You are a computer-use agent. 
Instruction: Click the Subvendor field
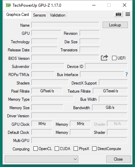[x=48, y=66]
